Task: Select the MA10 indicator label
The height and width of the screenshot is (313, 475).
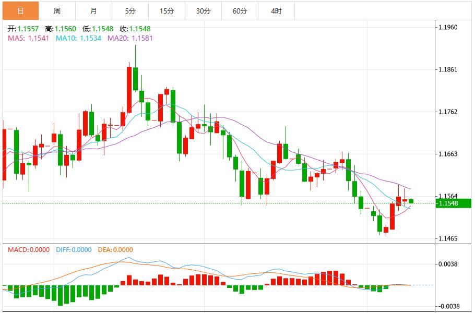Action: [78, 38]
